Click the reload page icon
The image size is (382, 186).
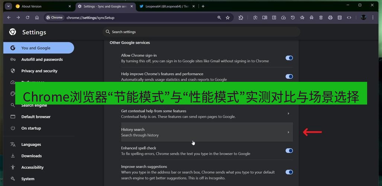[x=28, y=17]
